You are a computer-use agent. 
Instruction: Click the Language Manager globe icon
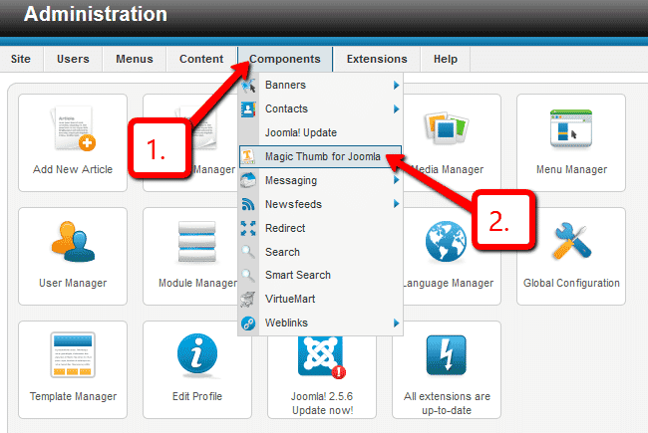(446, 242)
